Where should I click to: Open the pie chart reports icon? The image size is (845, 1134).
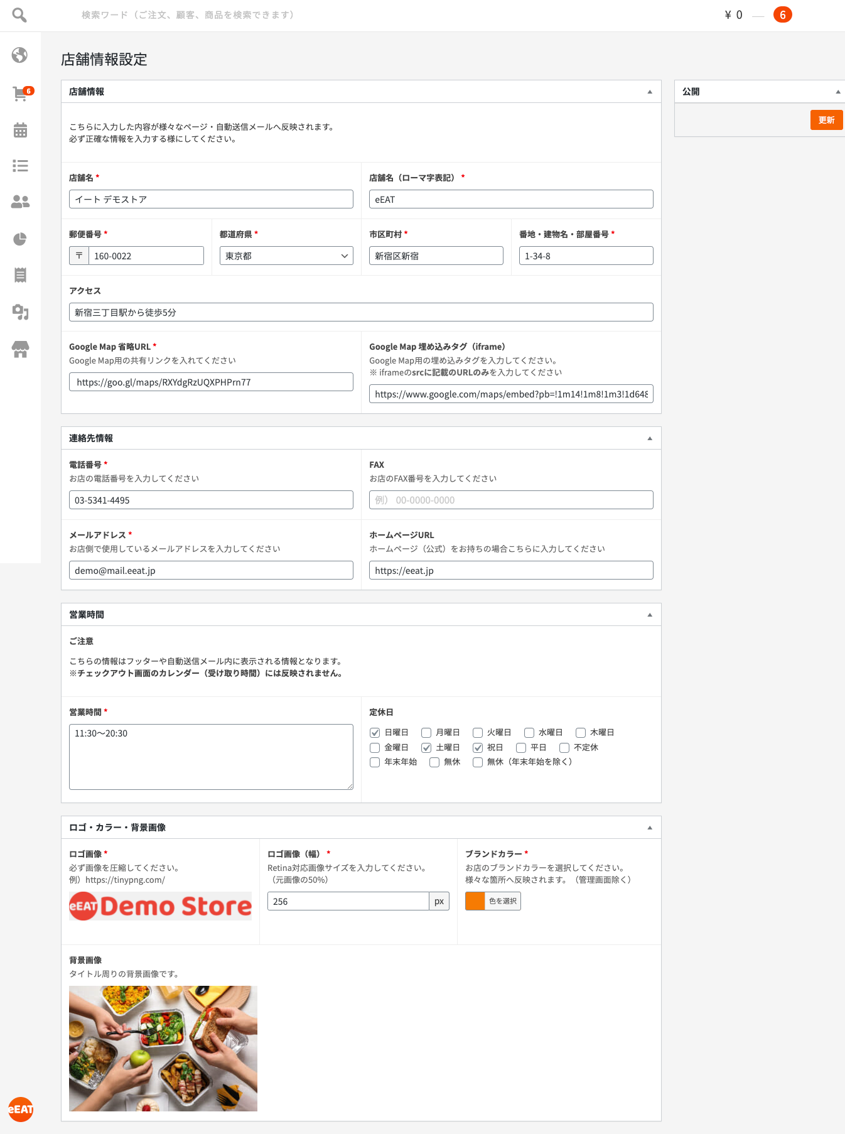coord(20,239)
